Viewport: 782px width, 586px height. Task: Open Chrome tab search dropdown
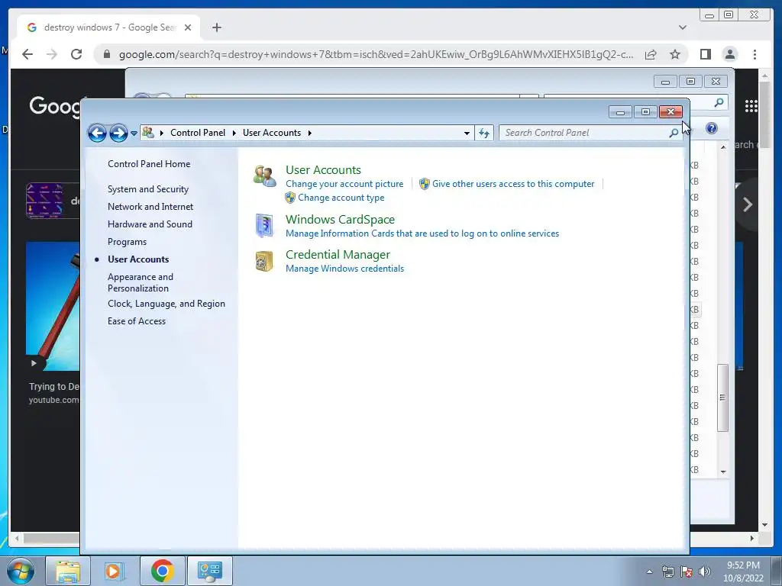pos(683,27)
